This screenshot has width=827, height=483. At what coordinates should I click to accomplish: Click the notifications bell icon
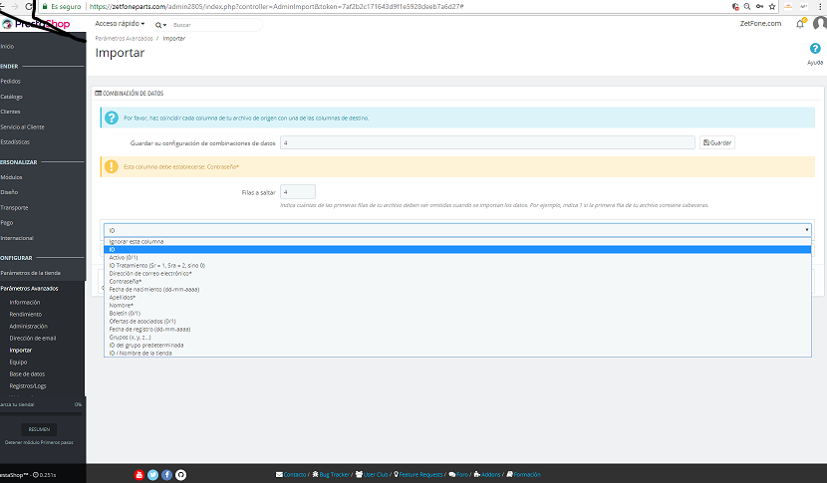click(x=800, y=24)
